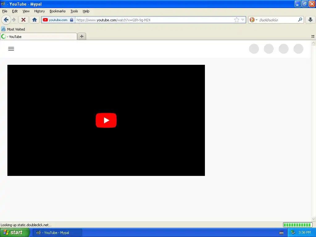
Task: Click the search magnifier icon
Action: point(300,19)
